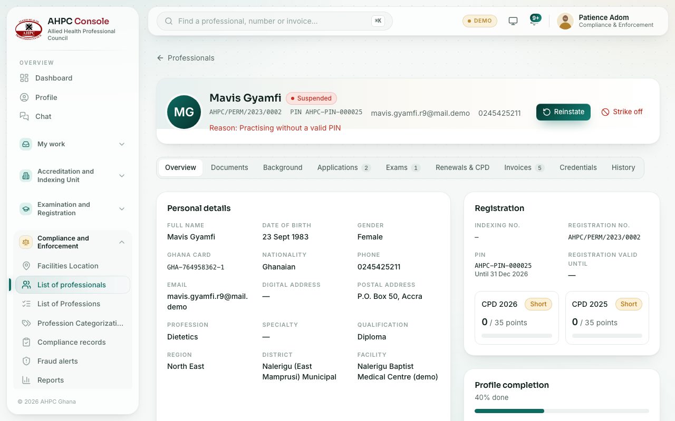Expand the My work section
Image resolution: width=675 pixels, height=421 pixels.
(x=73, y=144)
